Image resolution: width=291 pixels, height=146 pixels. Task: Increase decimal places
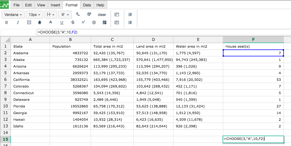click(x=89, y=14)
